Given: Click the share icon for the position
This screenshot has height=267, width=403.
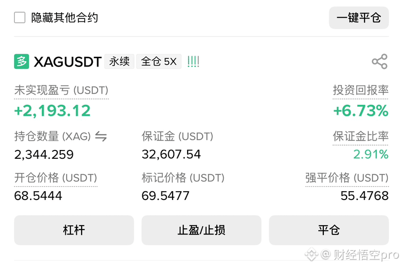Looking at the screenshot, I should pyautogui.click(x=379, y=62).
